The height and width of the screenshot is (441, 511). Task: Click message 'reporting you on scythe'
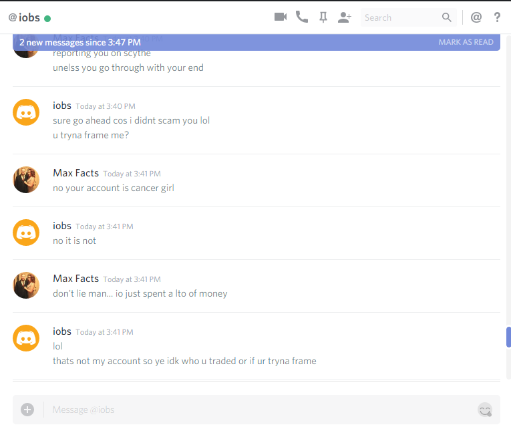[102, 53]
